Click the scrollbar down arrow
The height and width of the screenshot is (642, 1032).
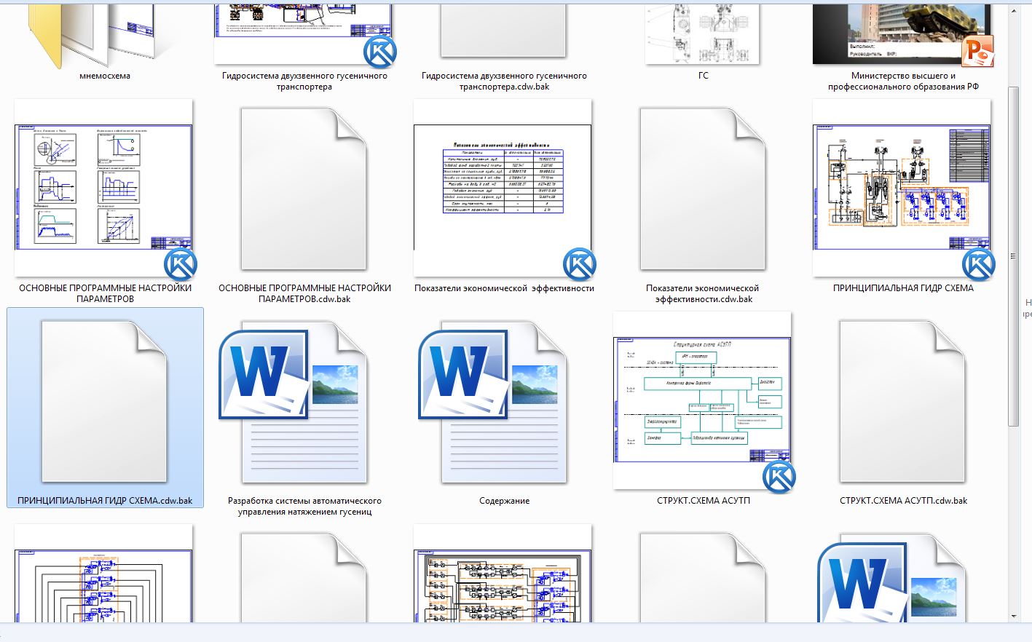1013,616
